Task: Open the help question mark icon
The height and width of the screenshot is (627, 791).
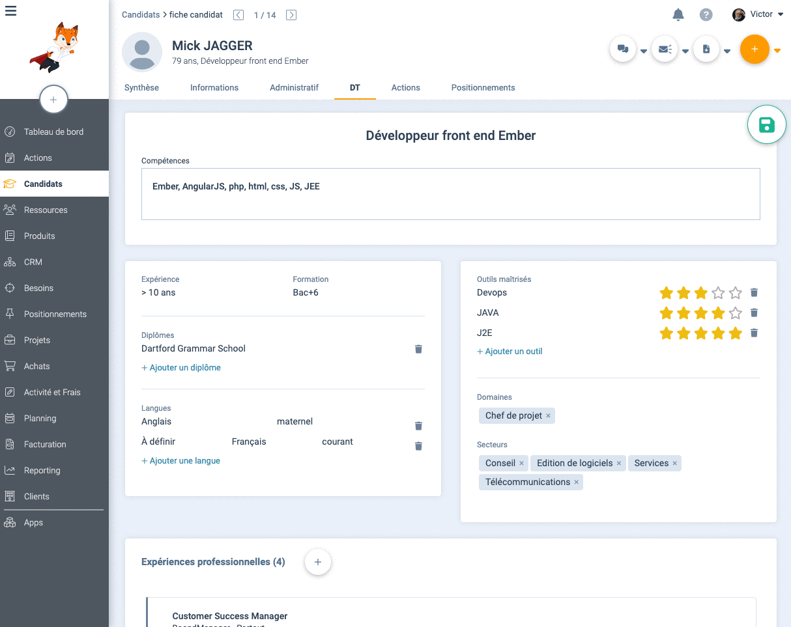Action: pyautogui.click(x=706, y=15)
